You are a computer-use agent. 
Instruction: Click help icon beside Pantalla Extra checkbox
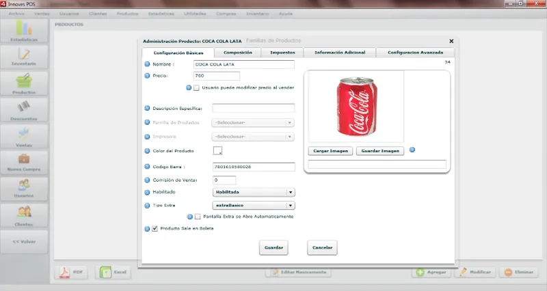point(190,217)
